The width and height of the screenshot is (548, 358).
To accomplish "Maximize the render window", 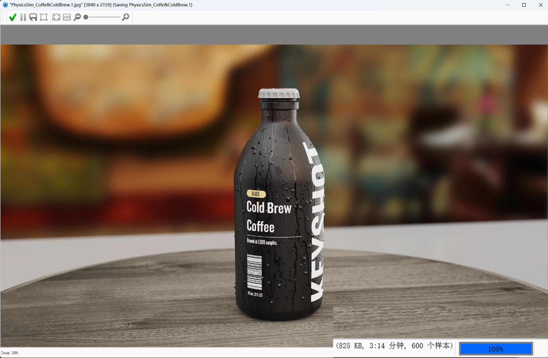I will click(x=524, y=5).
